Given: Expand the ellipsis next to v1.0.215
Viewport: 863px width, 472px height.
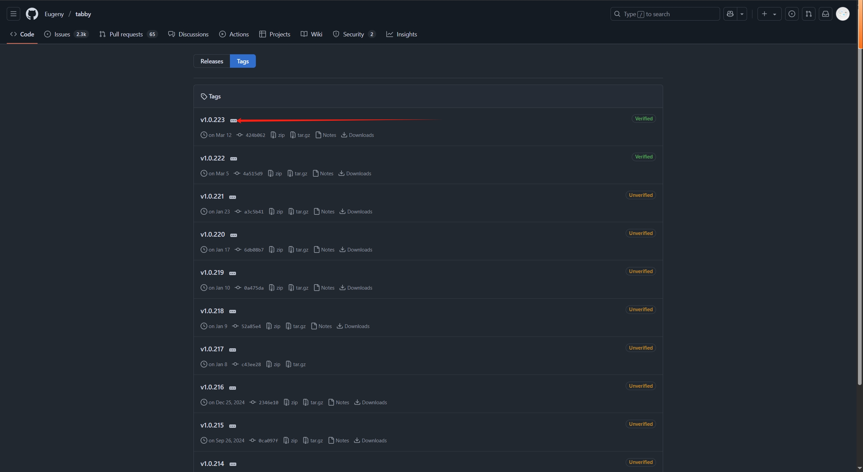Looking at the screenshot, I should point(233,426).
